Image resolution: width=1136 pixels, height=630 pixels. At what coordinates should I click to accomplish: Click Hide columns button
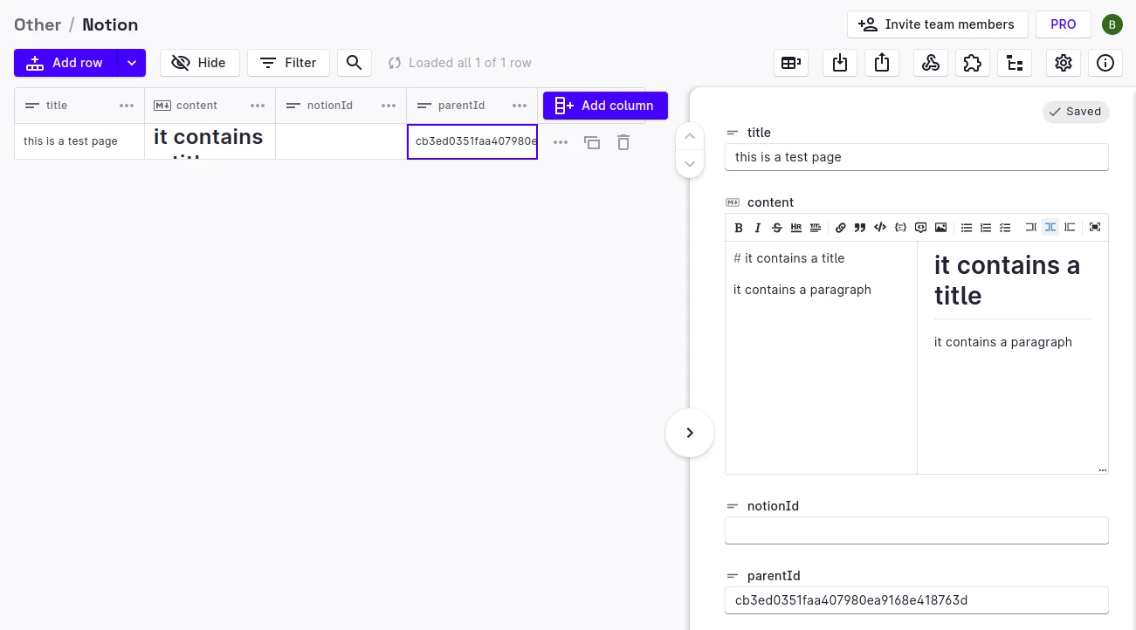pyautogui.click(x=200, y=63)
